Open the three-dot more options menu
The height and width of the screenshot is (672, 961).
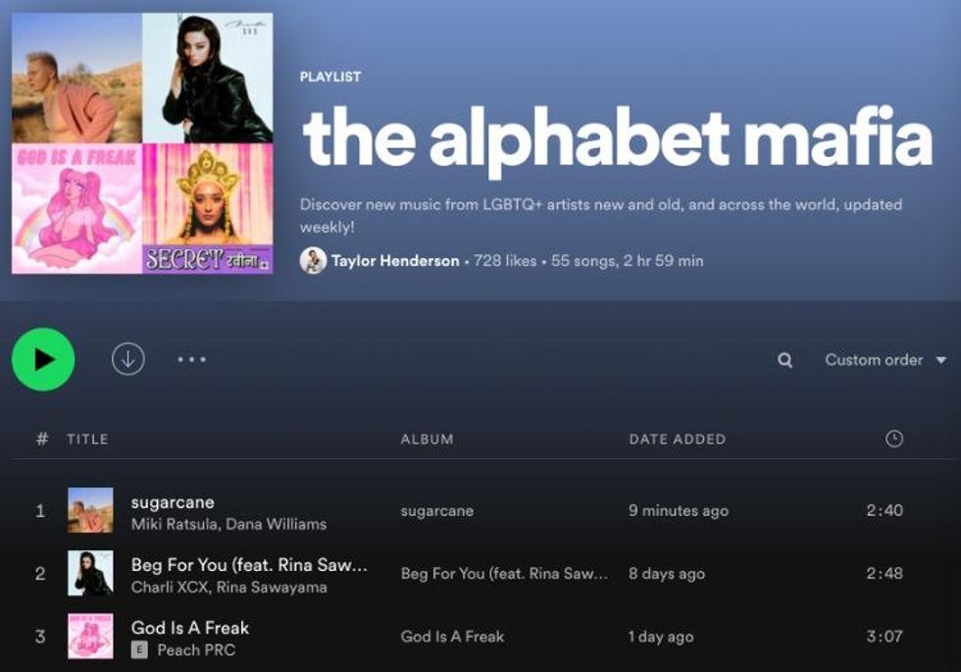pyautogui.click(x=192, y=359)
